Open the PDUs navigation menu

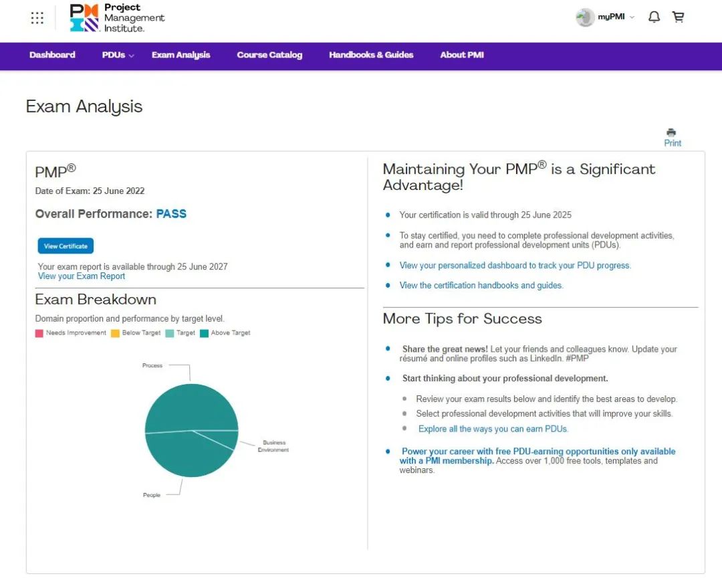pyautogui.click(x=114, y=55)
